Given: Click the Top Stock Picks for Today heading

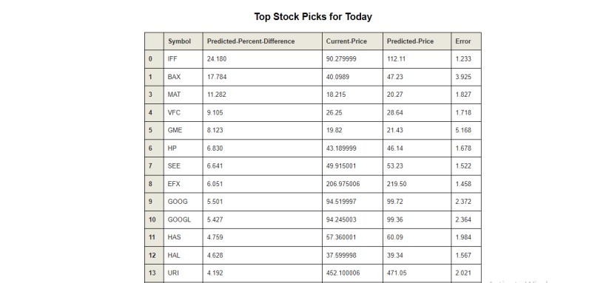Looking at the screenshot, I should pyautogui.click(x=313, y=16).
